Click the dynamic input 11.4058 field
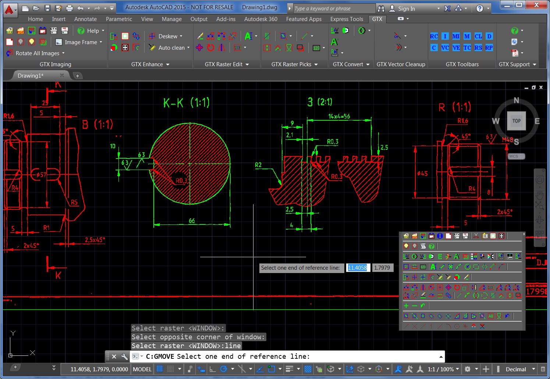This screenshot has height=379, width=550. [358, 268]
